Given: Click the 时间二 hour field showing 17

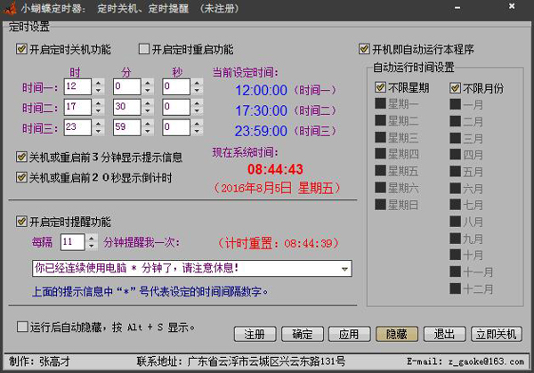Looking at the screenshot, I should (77, 107).
